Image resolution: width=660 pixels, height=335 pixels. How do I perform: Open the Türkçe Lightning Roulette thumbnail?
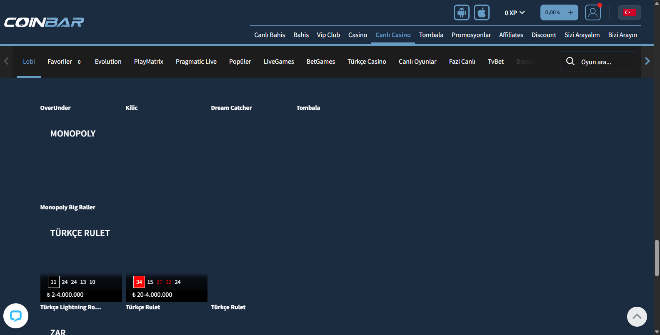coord(81,287)
